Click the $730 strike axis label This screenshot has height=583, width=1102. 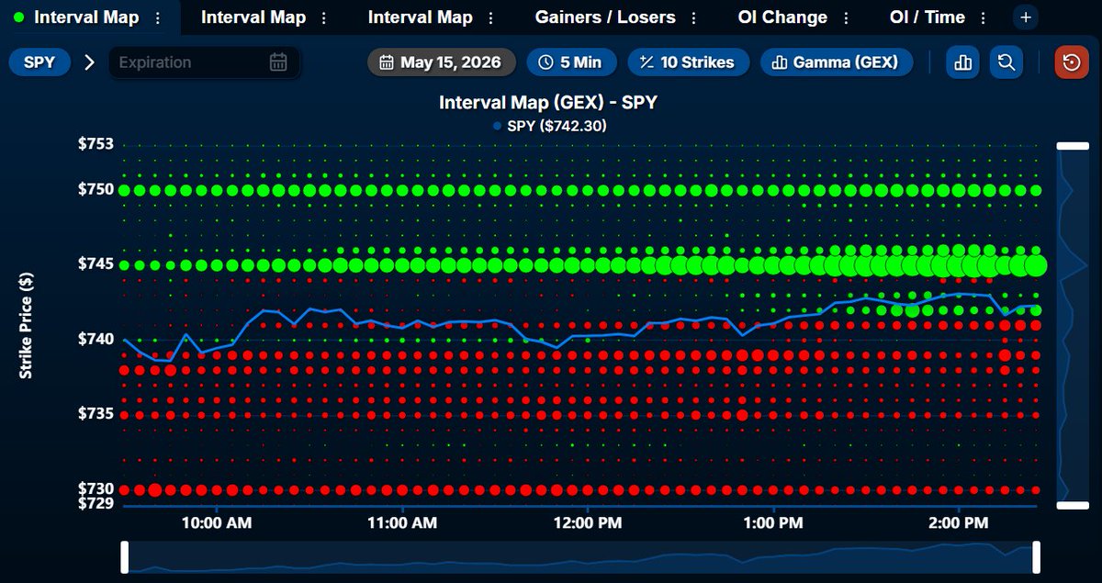click(x=96, y=488)
